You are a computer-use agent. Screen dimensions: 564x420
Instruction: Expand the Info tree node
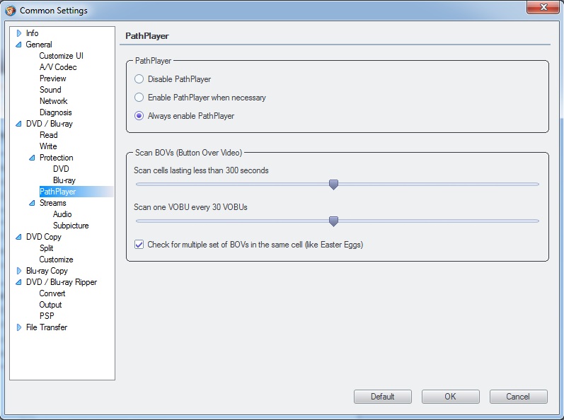tap(19, 33)
